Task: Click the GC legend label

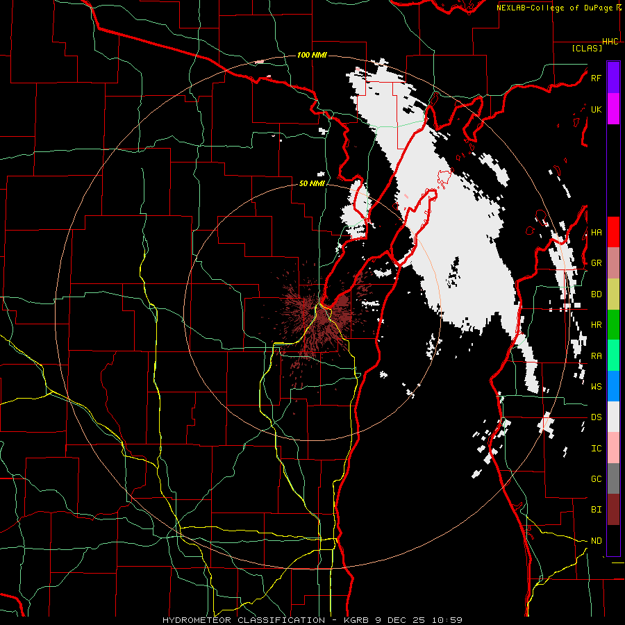Action: click(x=596, y=479)
